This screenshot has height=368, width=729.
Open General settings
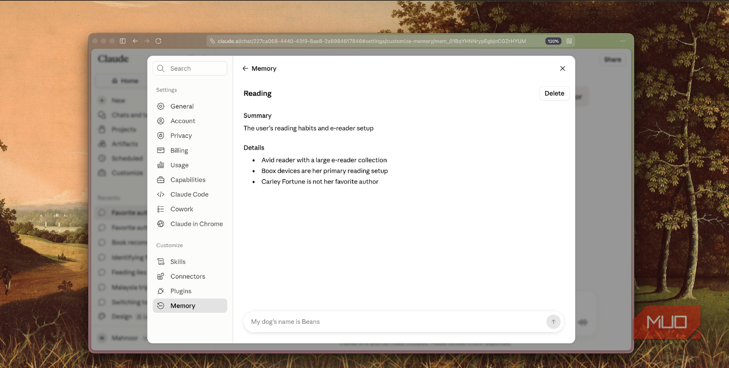(190, 106)
